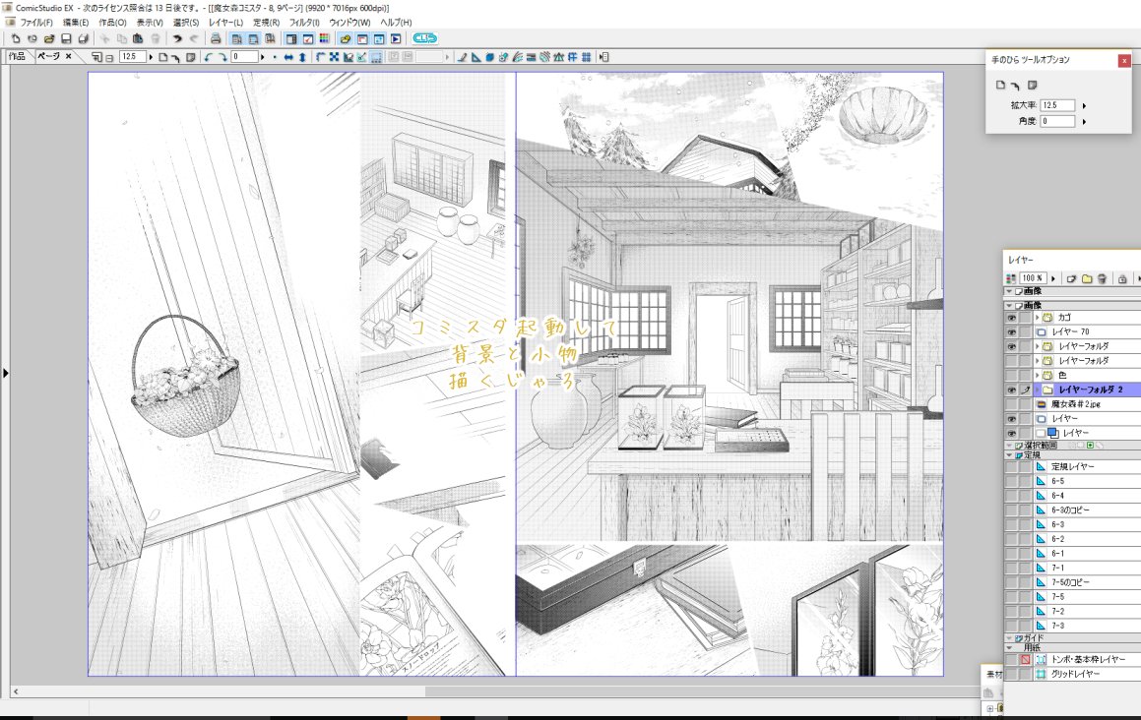Image resolution: width=1141 pixels, height=720 pixels.
Task: Show トンボ・基本枠レイヤー via visibility box
Action: [1011, 660]
